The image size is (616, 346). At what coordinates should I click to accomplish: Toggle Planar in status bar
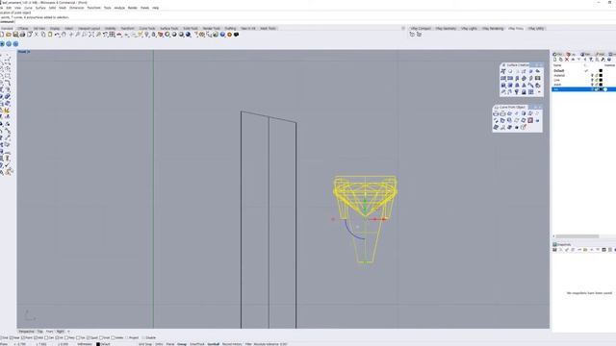coord(170,344)
